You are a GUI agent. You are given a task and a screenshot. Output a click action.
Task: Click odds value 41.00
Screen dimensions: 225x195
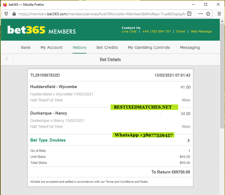(186, 87)
